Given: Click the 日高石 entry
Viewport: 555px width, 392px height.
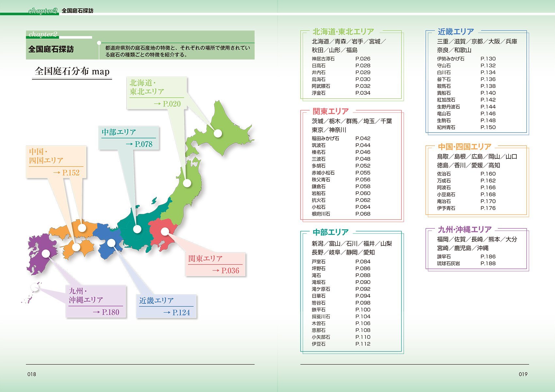Looking at the screenshot, I should [x=341, y=66].
